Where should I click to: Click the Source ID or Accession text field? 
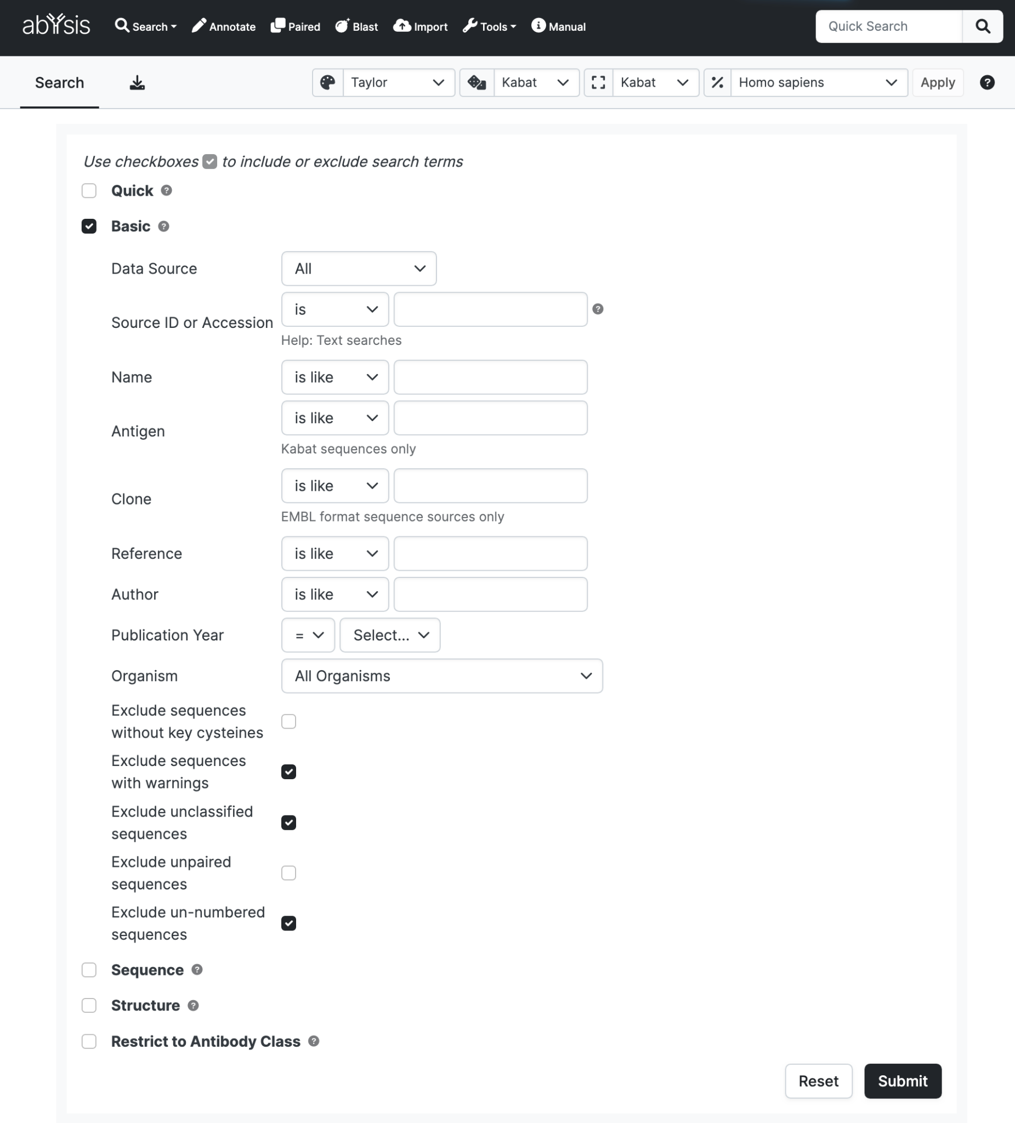tap(490, 309)
